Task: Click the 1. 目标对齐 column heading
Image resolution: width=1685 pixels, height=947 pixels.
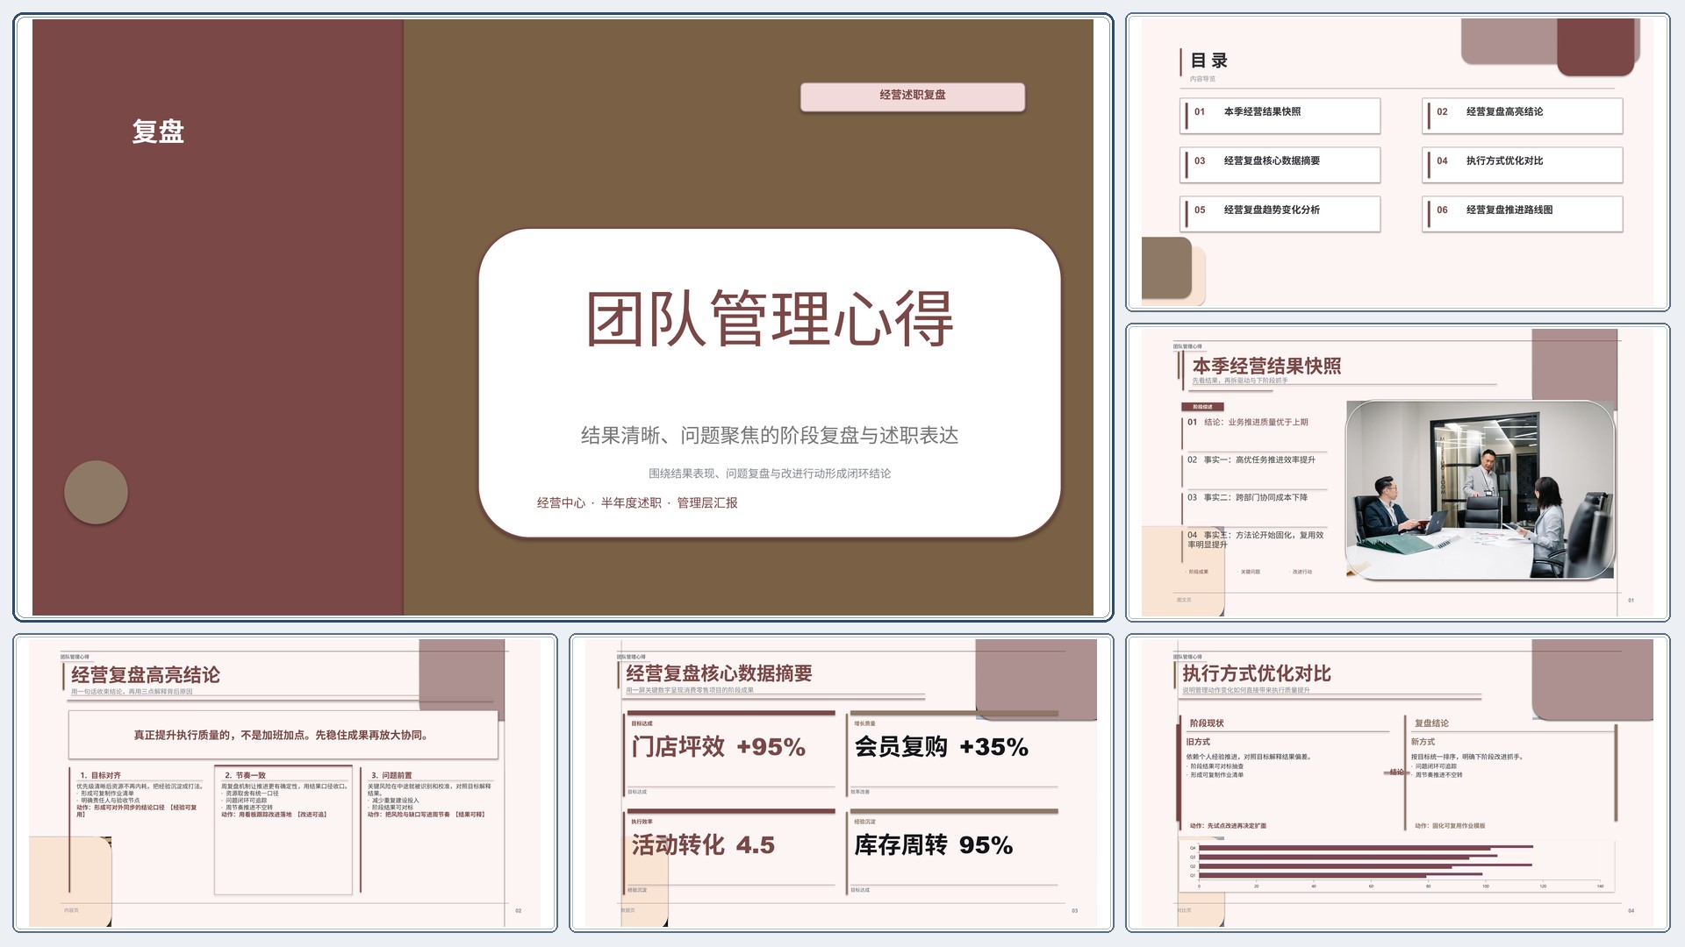Action: (100, 775)
